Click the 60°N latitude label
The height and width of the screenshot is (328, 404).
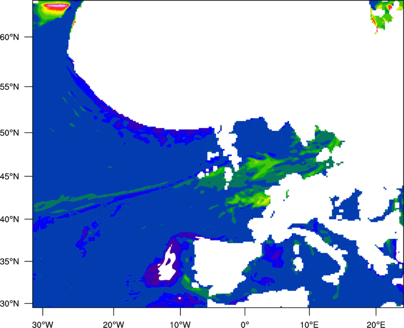point(10,37)
